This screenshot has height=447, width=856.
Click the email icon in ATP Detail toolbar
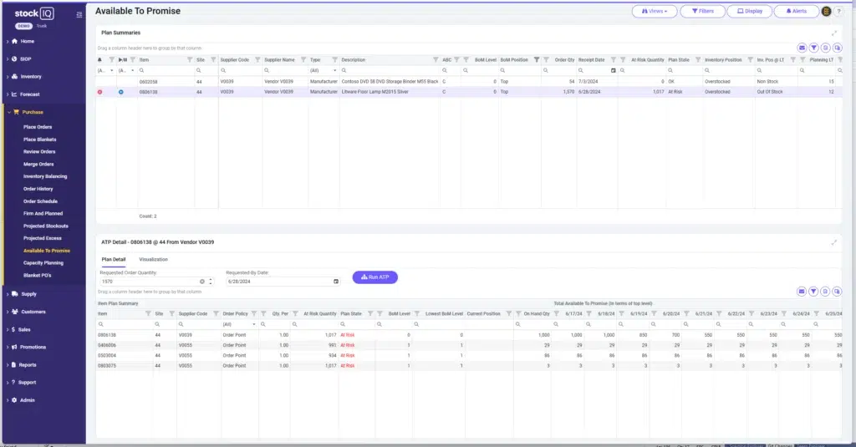(802, 292)
